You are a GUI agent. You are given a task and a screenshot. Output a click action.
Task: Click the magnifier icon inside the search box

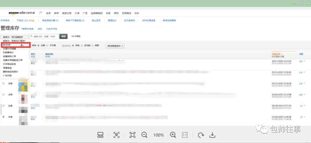(x=32, y=37)
